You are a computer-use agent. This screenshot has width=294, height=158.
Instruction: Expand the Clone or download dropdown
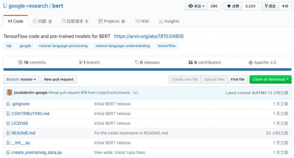270,79
